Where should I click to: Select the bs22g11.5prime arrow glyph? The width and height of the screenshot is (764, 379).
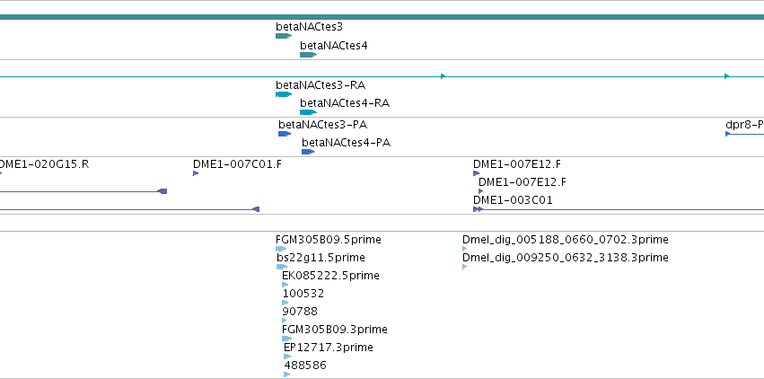(282, 267)
